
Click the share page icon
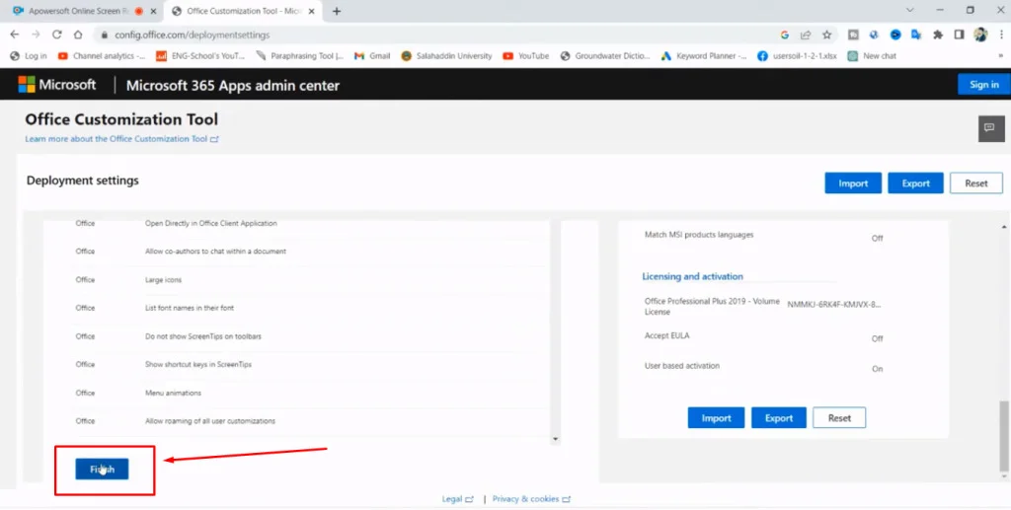(x=806, y=35)
